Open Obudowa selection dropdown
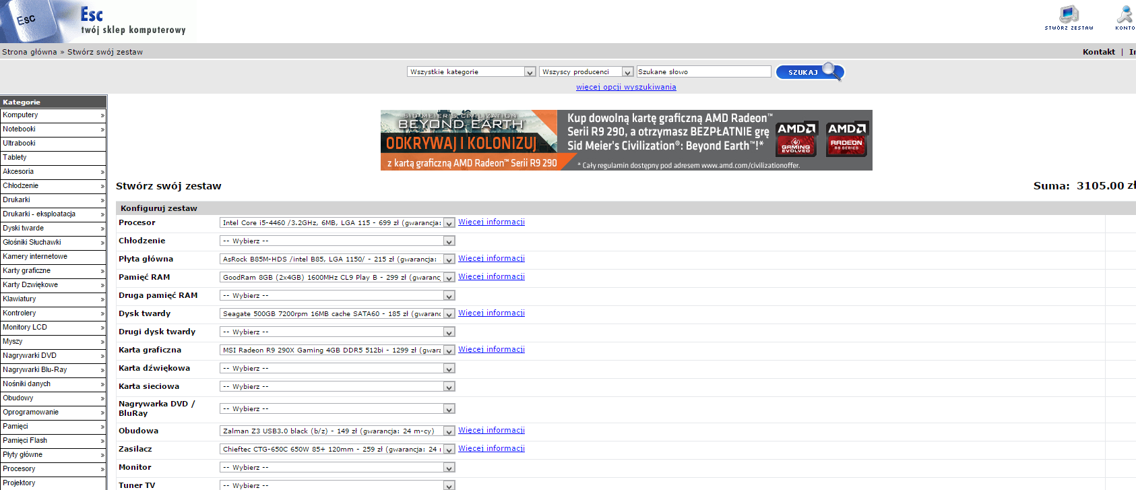The width and height of the screenshot is (1136, 490). coord(338,431)
